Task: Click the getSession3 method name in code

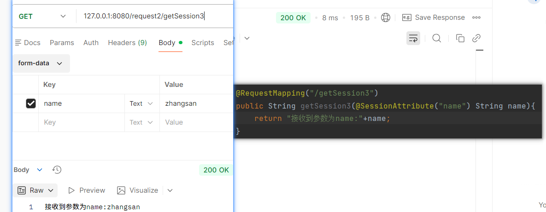Action: [326, 106]
